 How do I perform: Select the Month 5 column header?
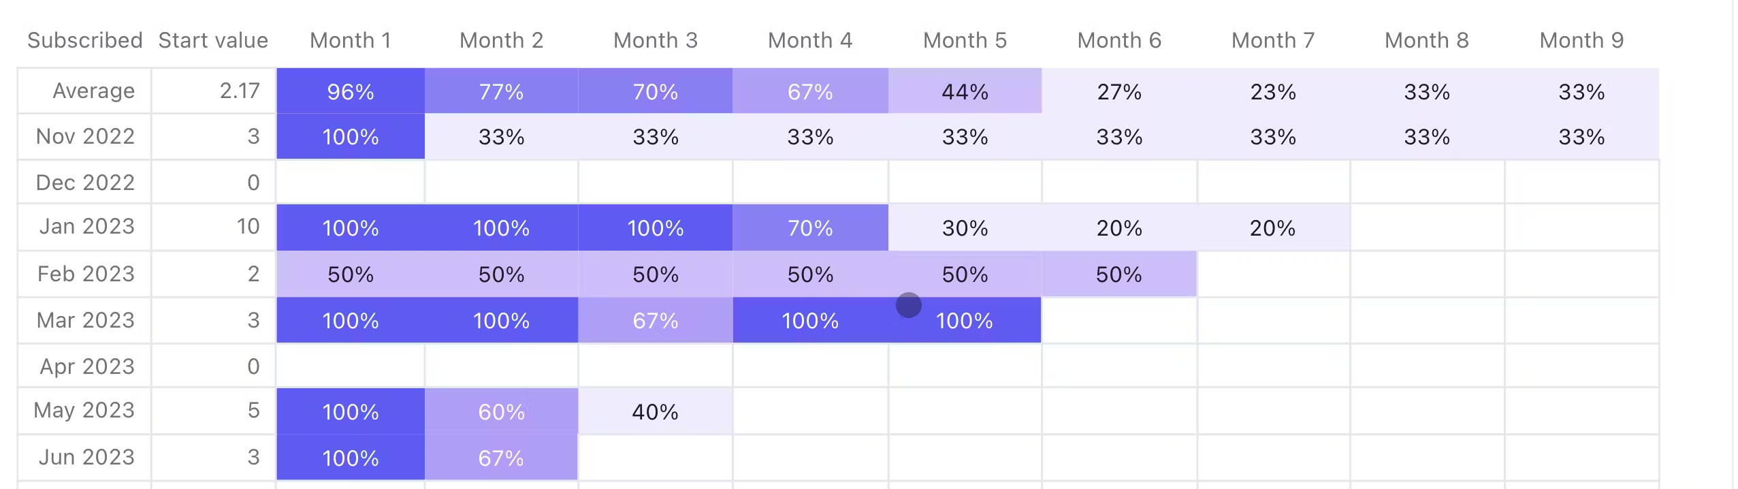965,41
